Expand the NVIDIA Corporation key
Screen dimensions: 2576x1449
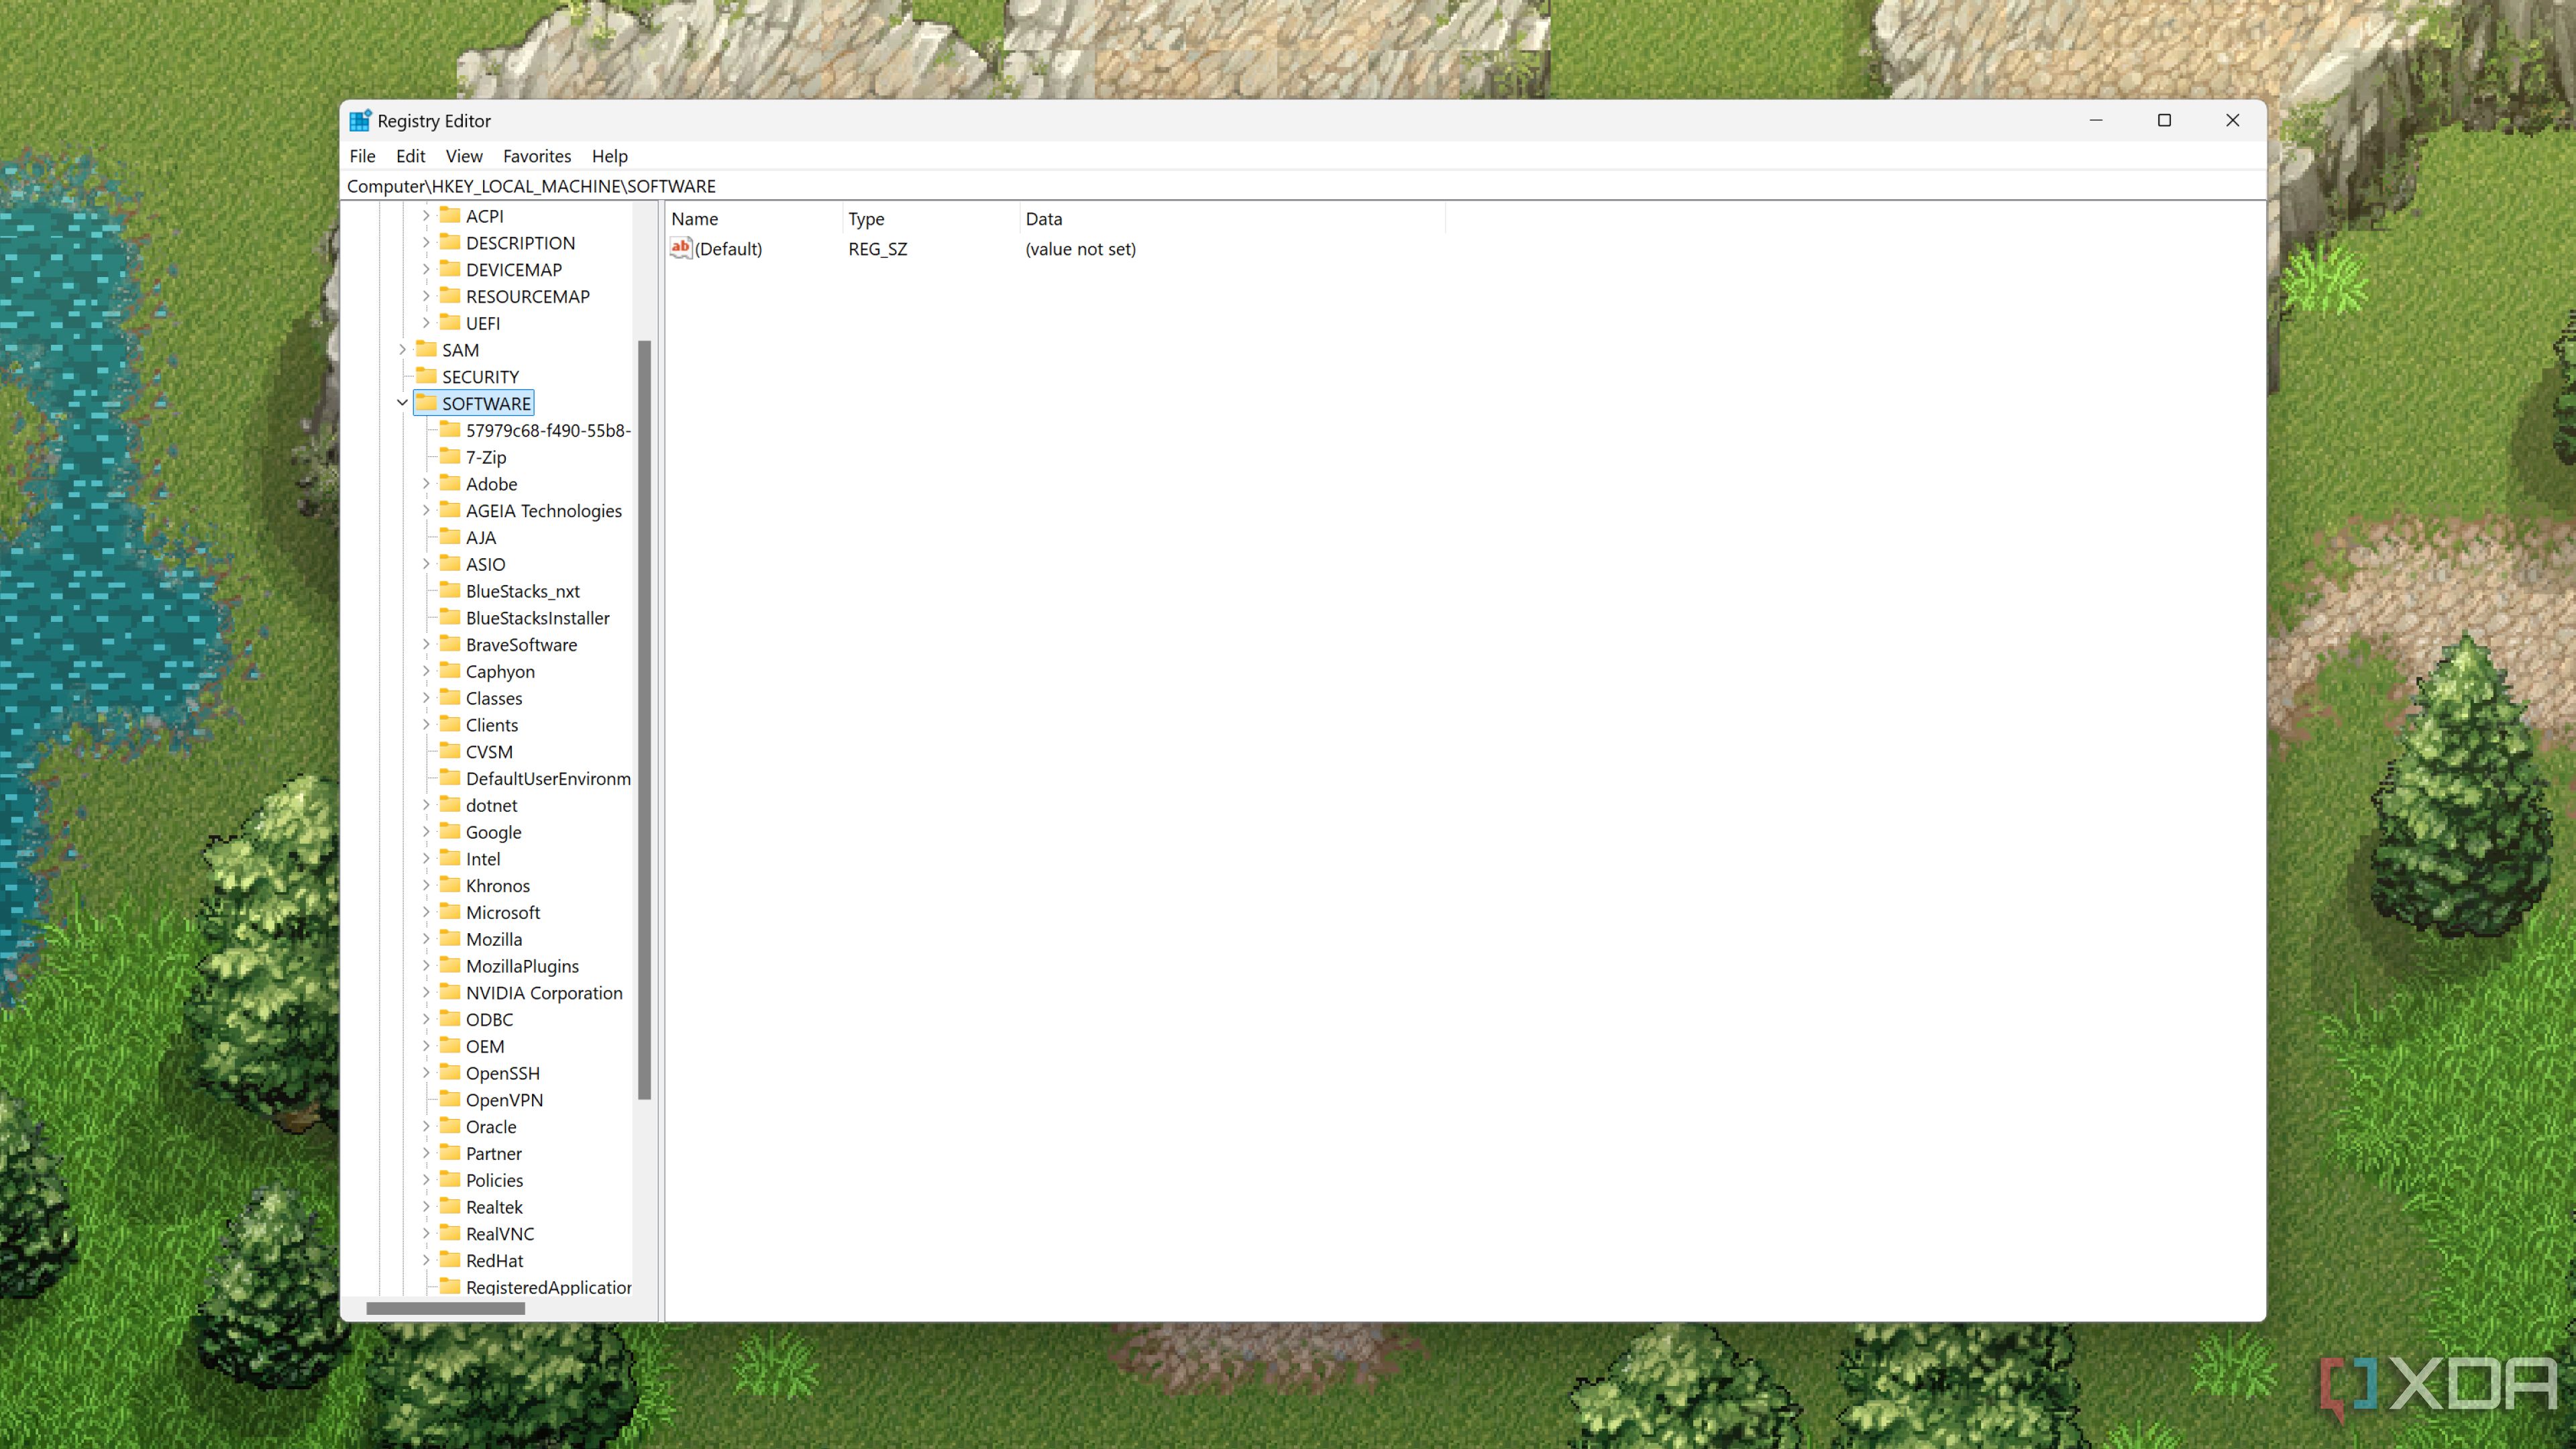click(426, 993)
